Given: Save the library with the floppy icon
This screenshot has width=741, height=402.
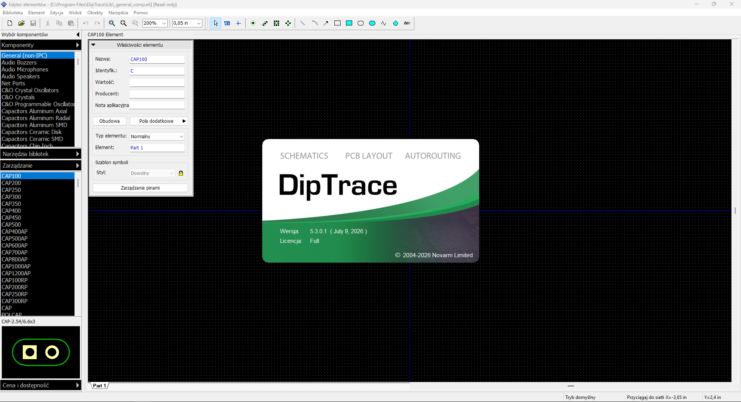Looking at the screenshot, I should click(x=33, y=23).
